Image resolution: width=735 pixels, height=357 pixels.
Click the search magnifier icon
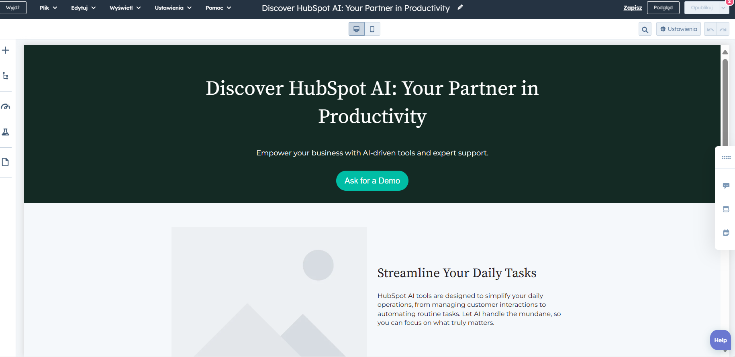645,29
